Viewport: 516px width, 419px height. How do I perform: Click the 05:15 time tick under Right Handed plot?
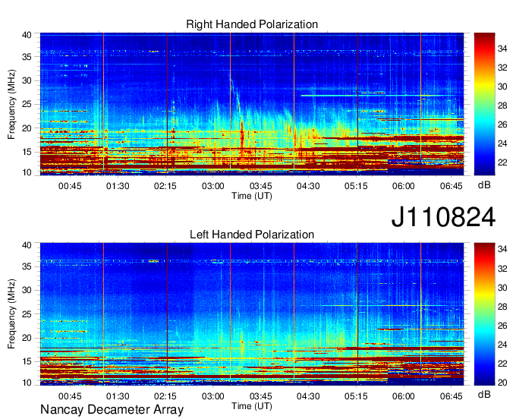[356, 186]
